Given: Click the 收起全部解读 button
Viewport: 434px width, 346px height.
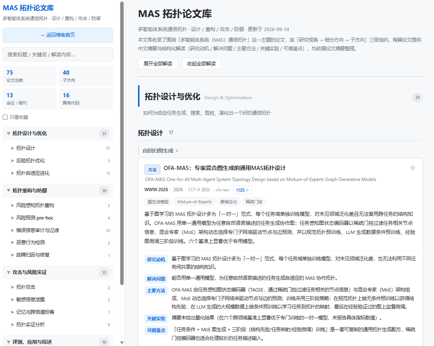Looking at the screenshot, I should (201, 64).
